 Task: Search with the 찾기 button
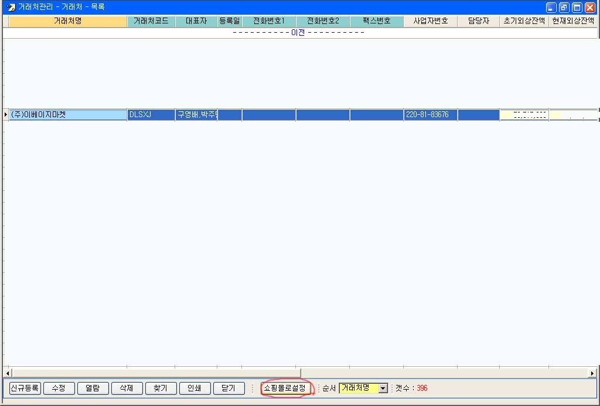[161, 388]
